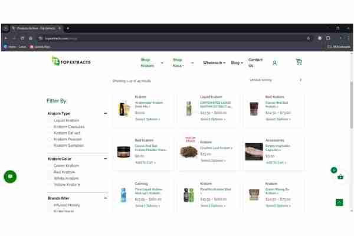The width and height of the screenshot is (354, 236).
Task: Expand the Blog menu
Action: 237,63
